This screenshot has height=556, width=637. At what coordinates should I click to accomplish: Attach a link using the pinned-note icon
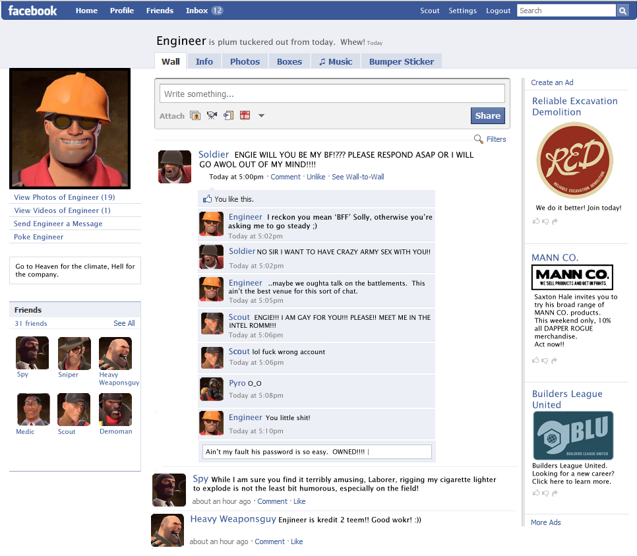[228, 116]
